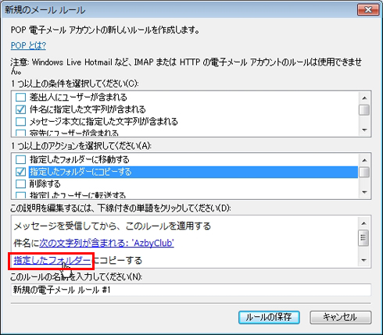Click the キャンセル button

[340, 317]
